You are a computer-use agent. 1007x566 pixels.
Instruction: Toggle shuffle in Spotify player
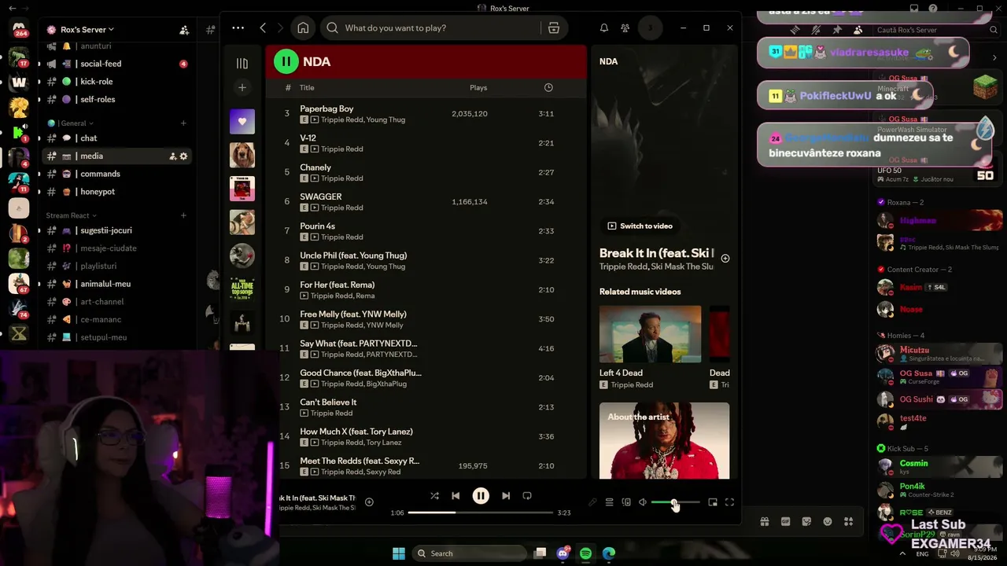click(434, 496)
